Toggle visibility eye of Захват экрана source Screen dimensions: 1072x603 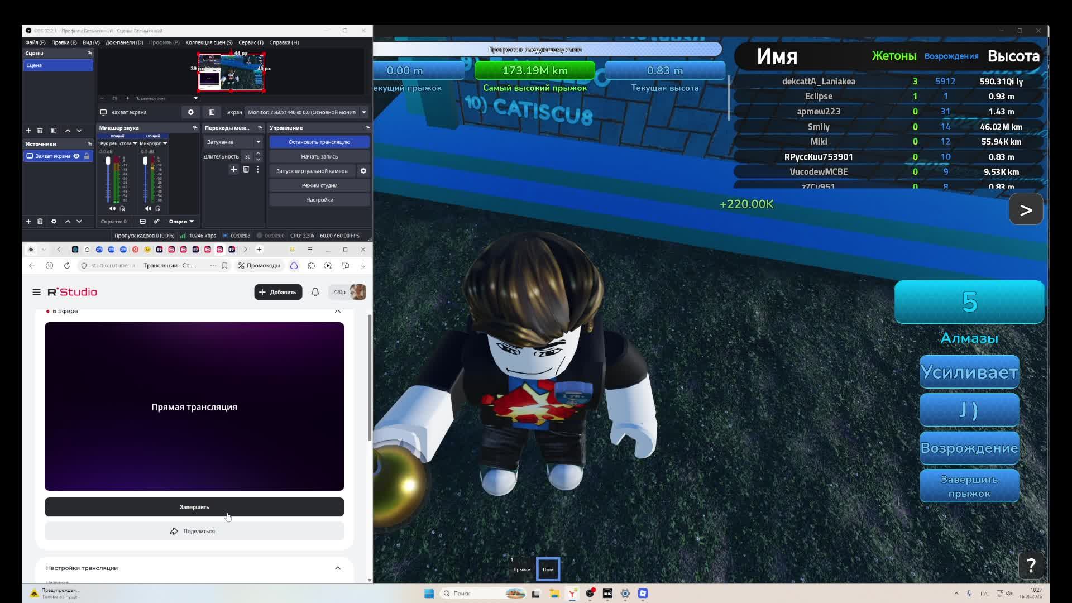76,156
